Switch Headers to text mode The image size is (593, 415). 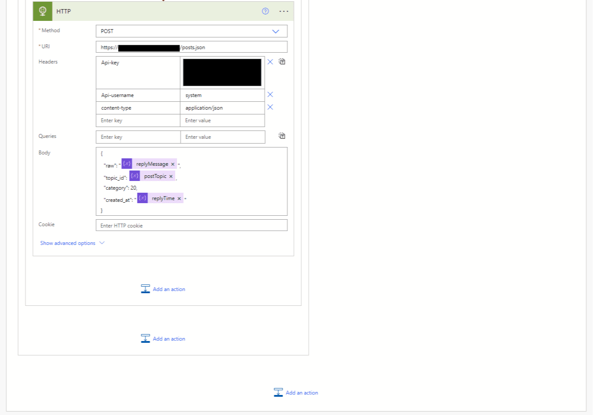(x=282, y=62)
